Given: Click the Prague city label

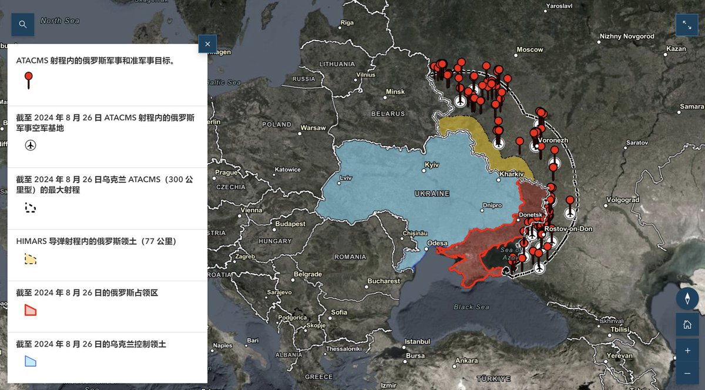Looking at the screenshot, I should click(x=226, y=173).
